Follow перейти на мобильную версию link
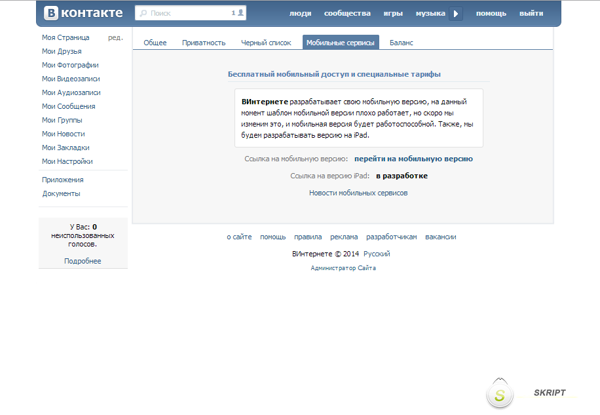This screenshot has width=600, height=415. (x=414, y=159)
